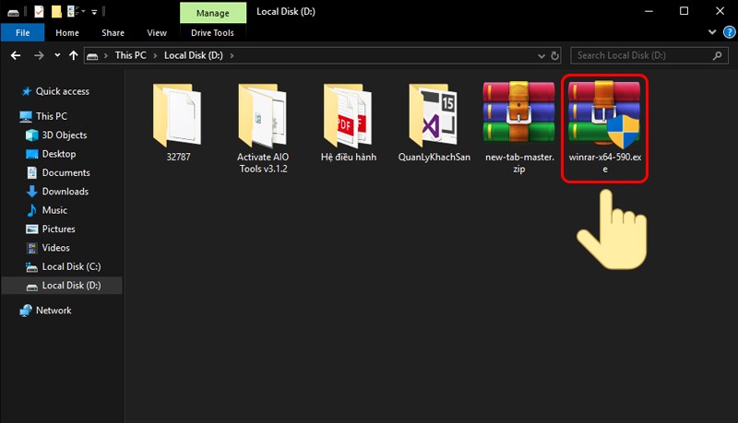Open the 32787 folder icon
The width and height of the screenshot is (738, 423).
tap(178, 114)
